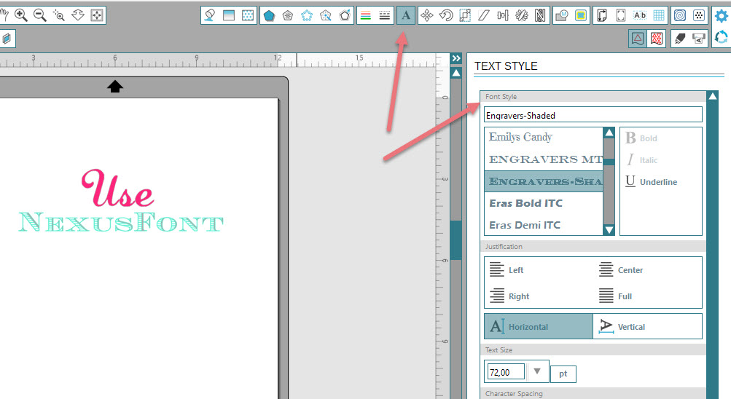Click the Zoom Out magnifier
This screenshot has height=399, width=731.
click(40, 15)
